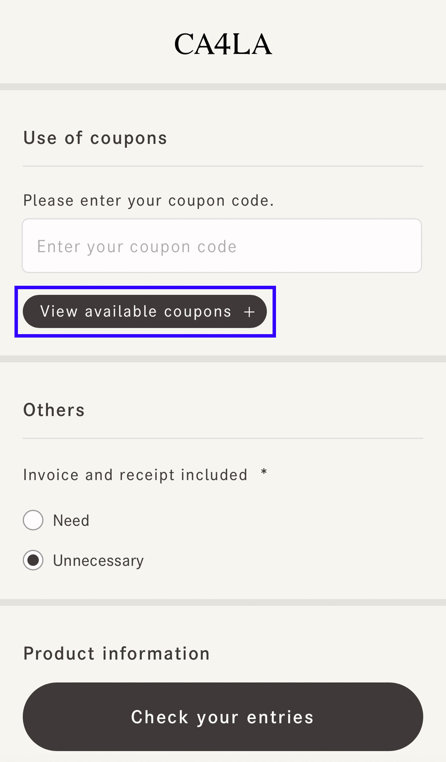Viewport: 446px width, 762px height.
Task: Click the "Unnecessary" option label text
Action: pos(98,560)
